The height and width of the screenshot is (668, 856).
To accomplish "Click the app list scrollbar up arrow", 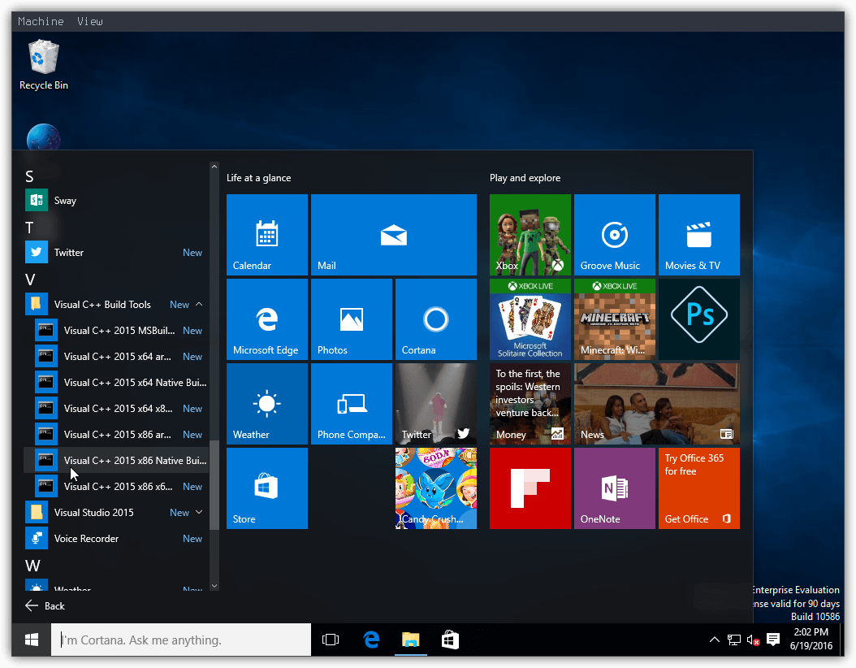I will coord(214,167).
